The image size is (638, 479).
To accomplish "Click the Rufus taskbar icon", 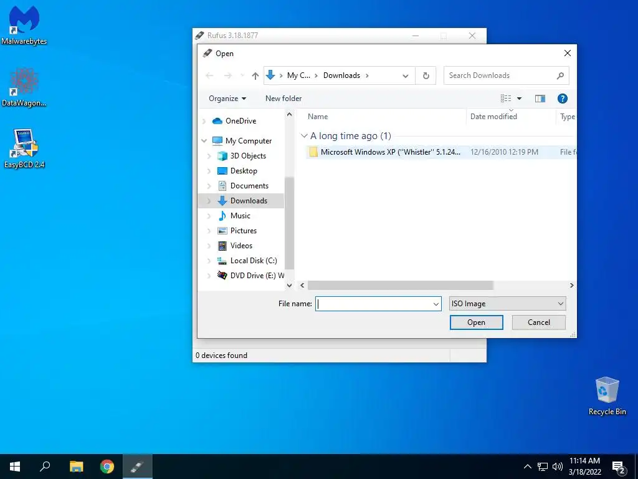I will pyautogui.click(x=138, y=467).
